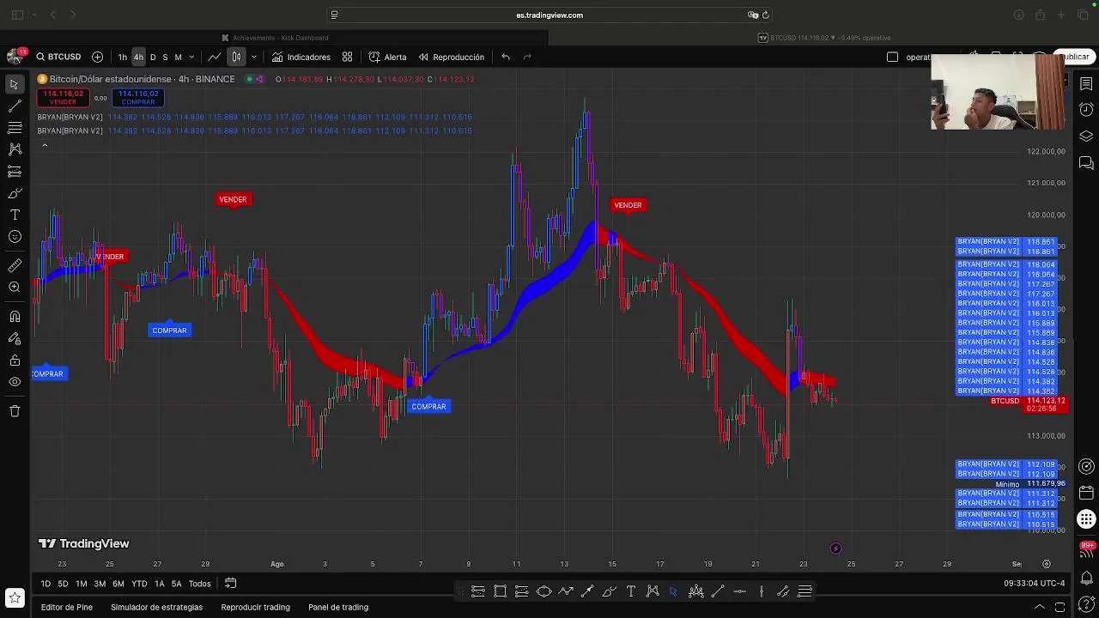Open the chat messages icon in right sidebar
1099x618 pixels.
pos(1086,163)
